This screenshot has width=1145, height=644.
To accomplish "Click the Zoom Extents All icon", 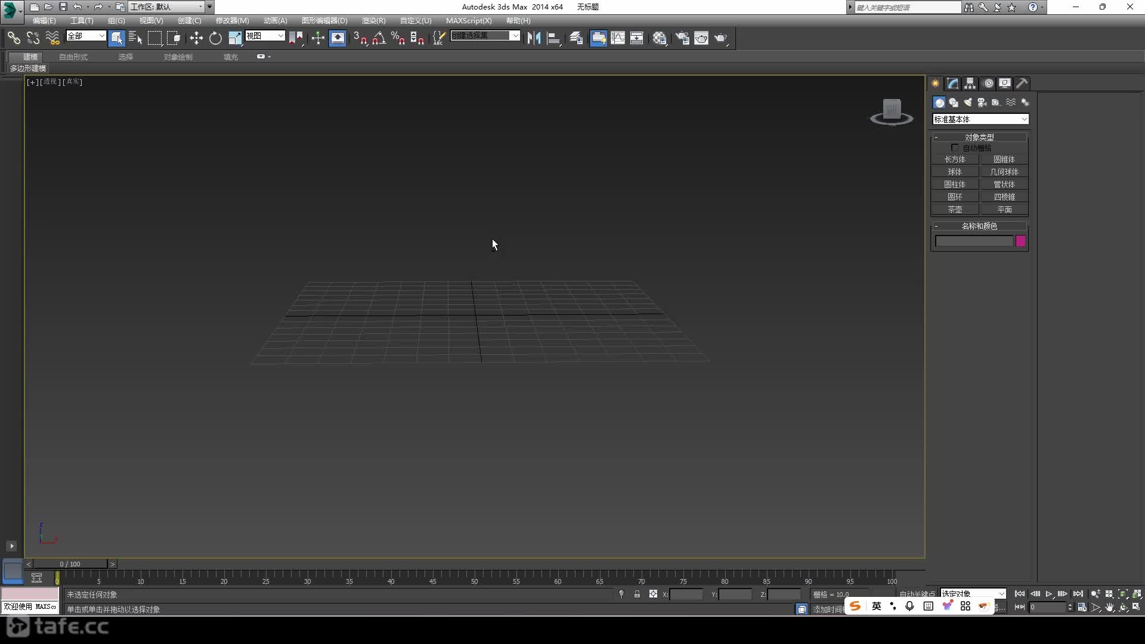I will 1137,594.
